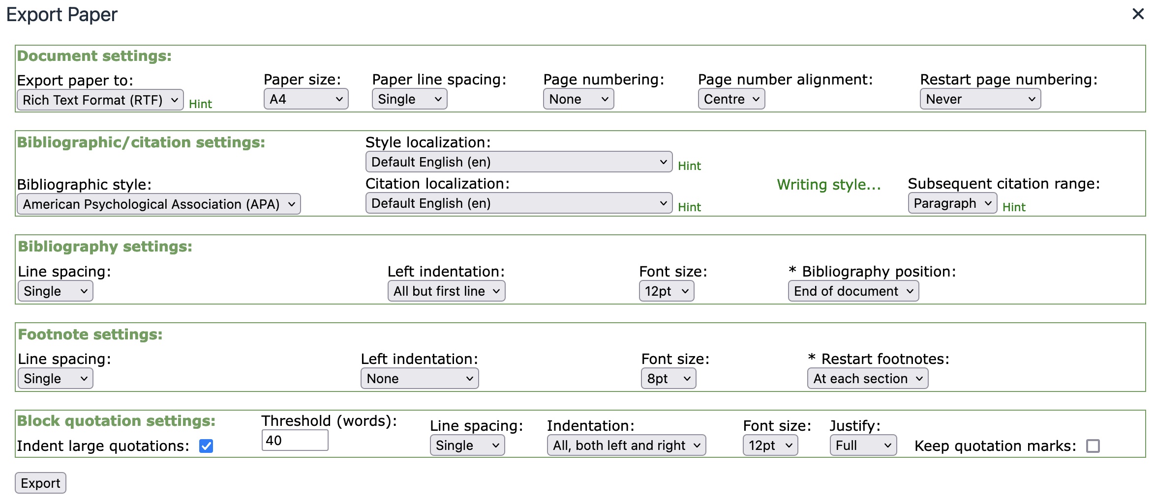Open the Page number alignment selector
Screen dimensions: 1155x502
(730, 99)
